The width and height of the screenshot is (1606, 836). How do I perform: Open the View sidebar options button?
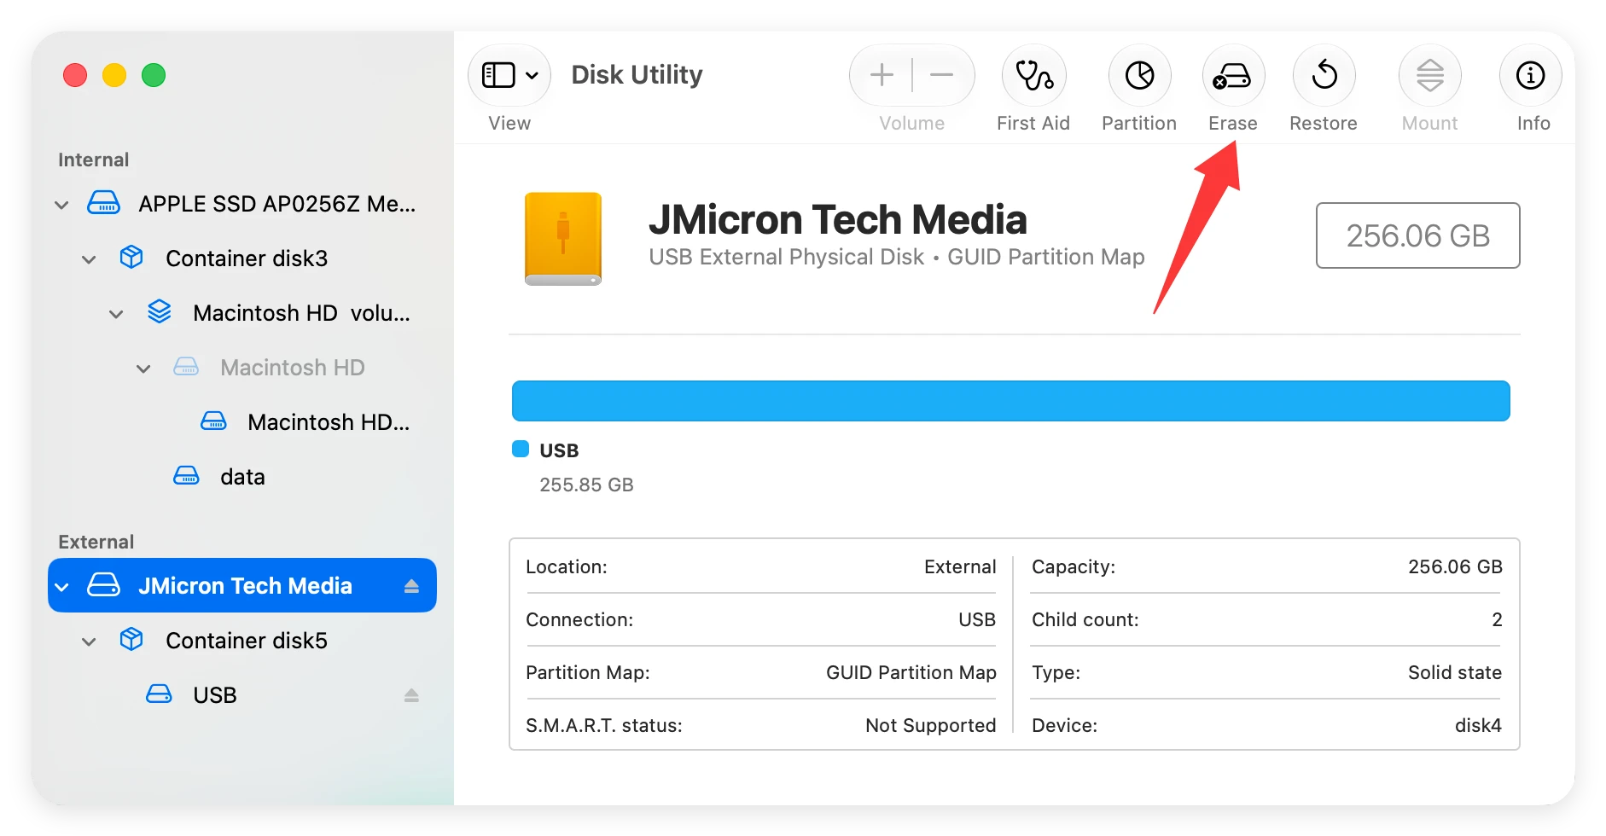[x=509, y=75]
